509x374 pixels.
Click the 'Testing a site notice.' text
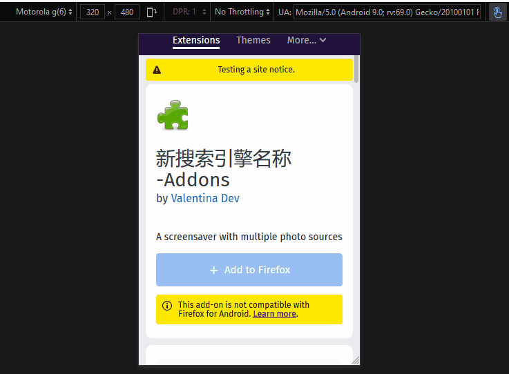point(256,70)
